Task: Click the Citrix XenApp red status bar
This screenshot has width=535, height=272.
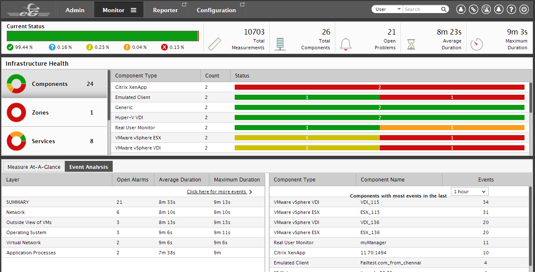Action: coord(379,87)
